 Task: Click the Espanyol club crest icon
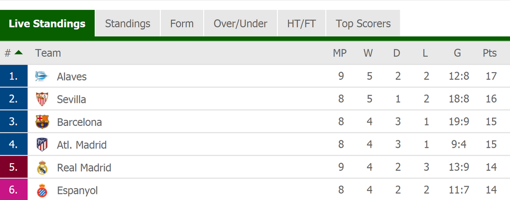point(42,191)
